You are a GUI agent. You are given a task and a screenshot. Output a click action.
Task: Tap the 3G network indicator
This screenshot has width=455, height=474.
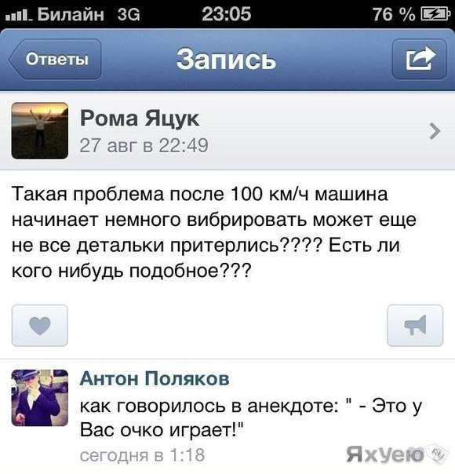[129, 14]
